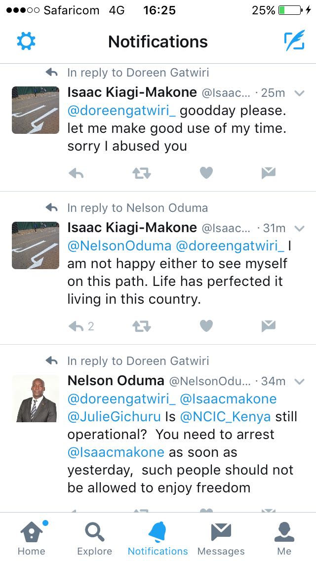Open the Me profile tab
Image resolution: width=316 pixels, height=561 pixels.
point(284,538)
